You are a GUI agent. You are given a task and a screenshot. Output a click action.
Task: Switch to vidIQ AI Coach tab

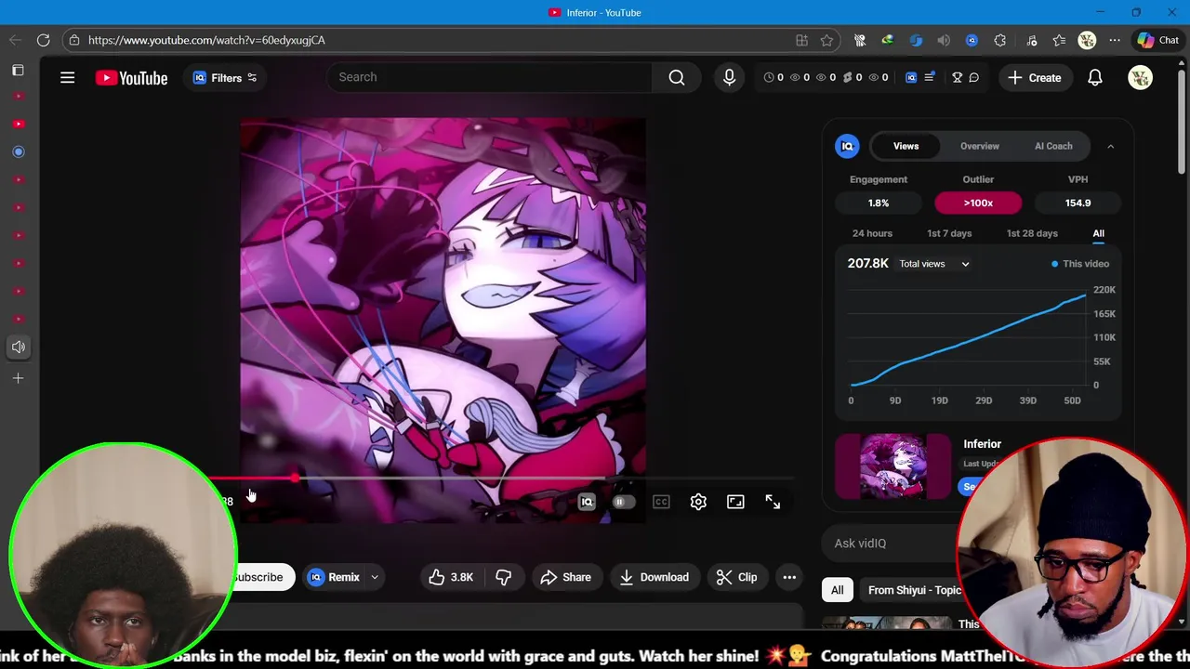pos(1053,146)
